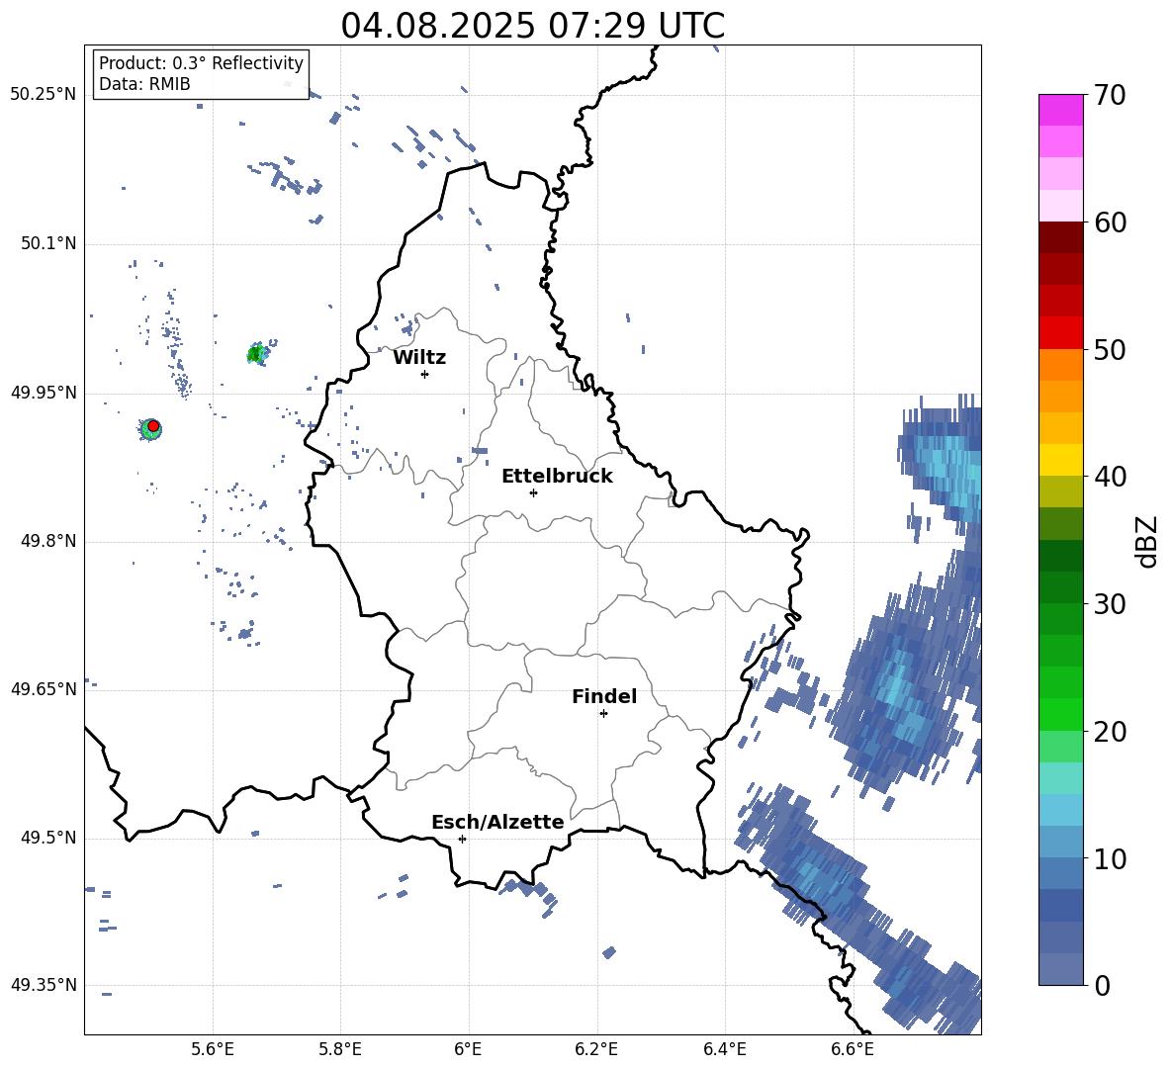The width and height of the screenshot is (1171, 1069).
Task: Click the Wiltz station cross marker
Action: click(425, 374)
